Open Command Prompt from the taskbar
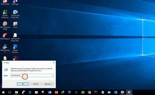 pyautogui.click(x=96, y=92)
